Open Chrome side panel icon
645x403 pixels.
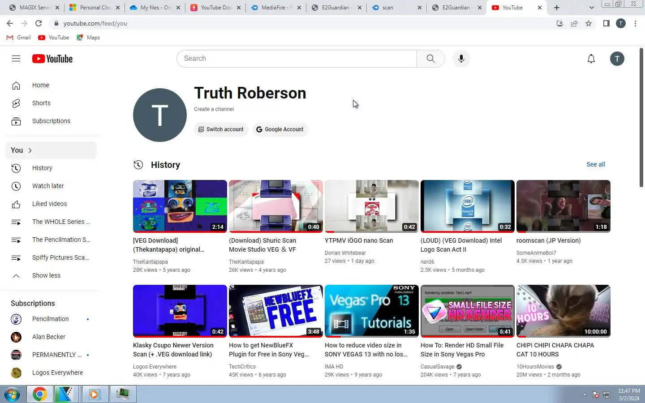606,23
